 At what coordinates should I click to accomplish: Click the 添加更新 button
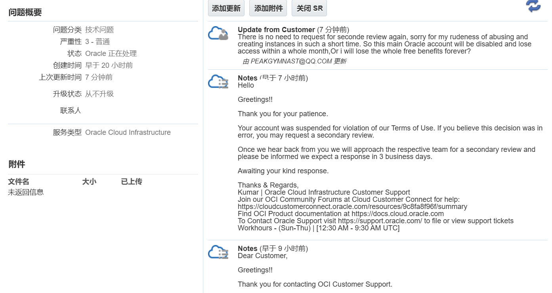click(x=226, y=8)
